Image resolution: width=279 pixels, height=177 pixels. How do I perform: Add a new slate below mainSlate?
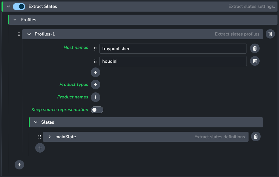(40, 148)
